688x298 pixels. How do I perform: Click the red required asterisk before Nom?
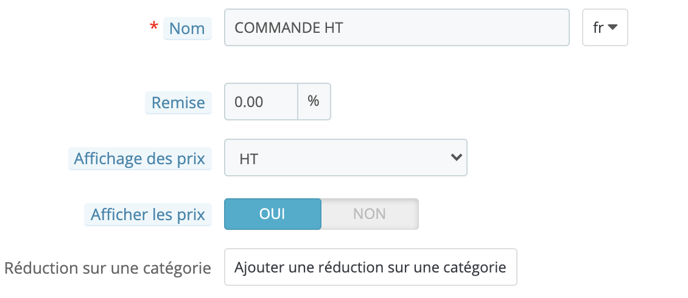pyautogui.click(x=153, y=27)
